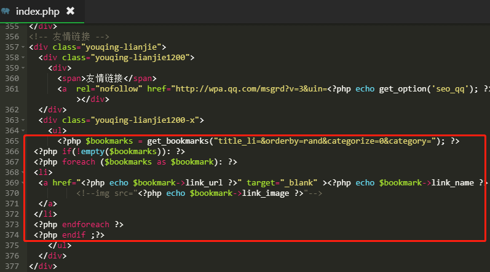Click the "nofollow" rel attribute value
490x272 pixels.
click(119, 89)
